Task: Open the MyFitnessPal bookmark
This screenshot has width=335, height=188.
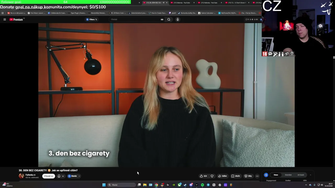Action: tap(227, 13)
